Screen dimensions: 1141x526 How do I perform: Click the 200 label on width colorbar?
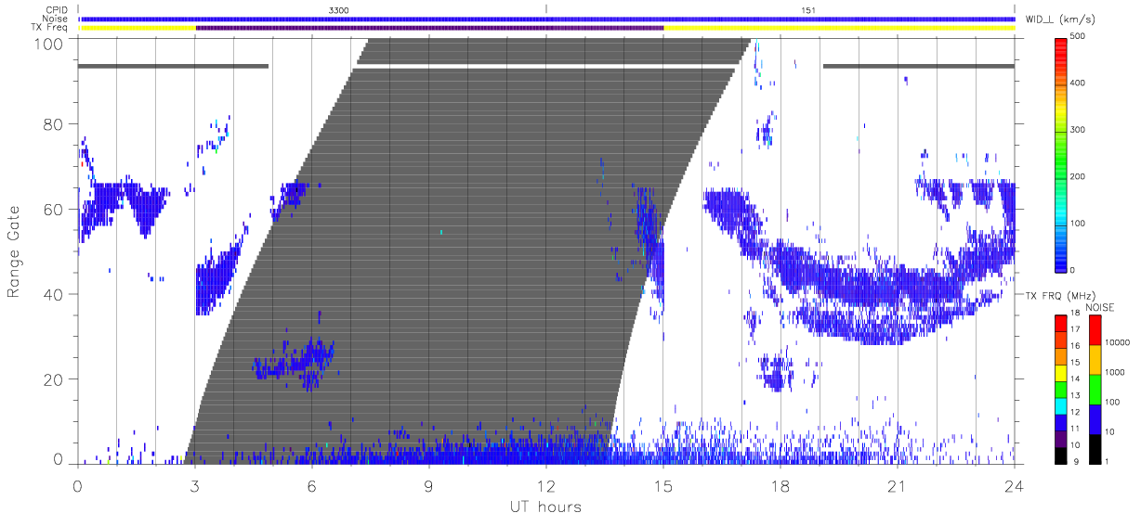click(x=1078, y=175)
